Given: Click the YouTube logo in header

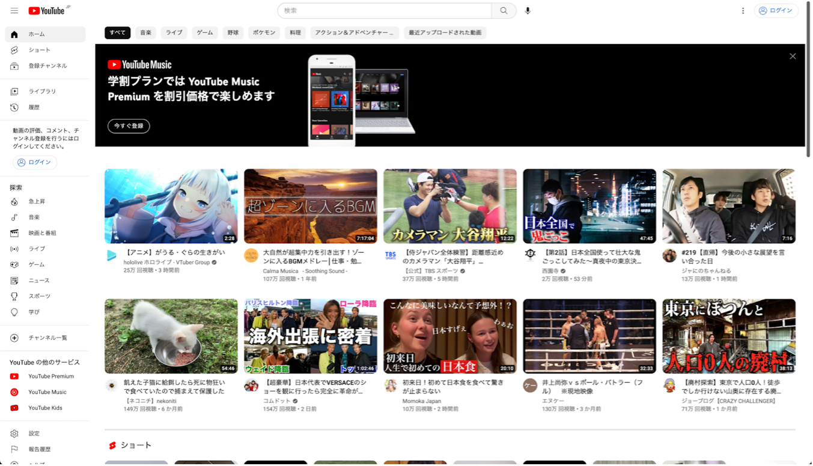Looking at the screenshot, I should [47, 11].
